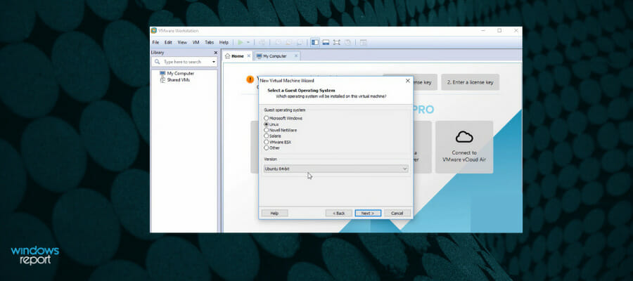Toggle the library sidebar view icon
This screenshot has width=633, height=281.
[315, 42]
